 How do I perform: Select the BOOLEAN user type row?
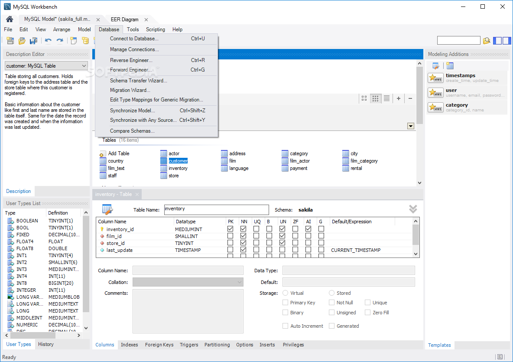43,221
